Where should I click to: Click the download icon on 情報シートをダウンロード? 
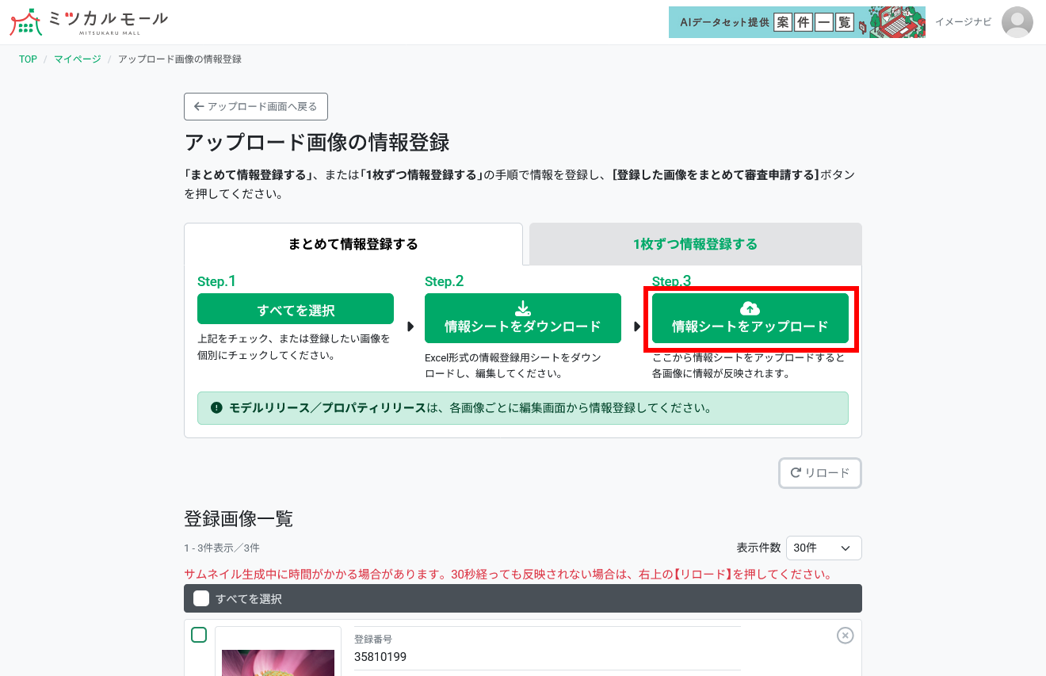pyautogui.click(x=523, y=309)
